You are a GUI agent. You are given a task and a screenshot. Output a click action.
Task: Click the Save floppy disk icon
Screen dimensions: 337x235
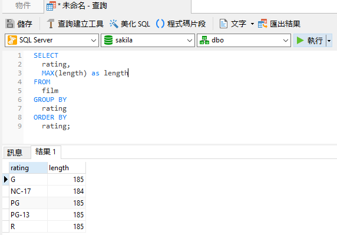(9, 24)
